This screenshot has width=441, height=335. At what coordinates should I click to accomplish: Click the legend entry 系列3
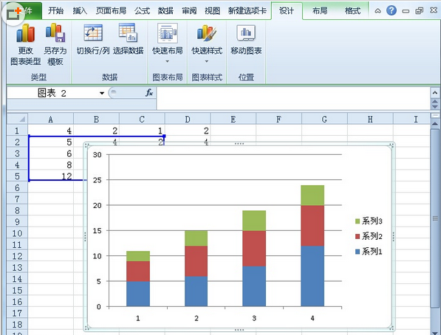coord(369,221)
